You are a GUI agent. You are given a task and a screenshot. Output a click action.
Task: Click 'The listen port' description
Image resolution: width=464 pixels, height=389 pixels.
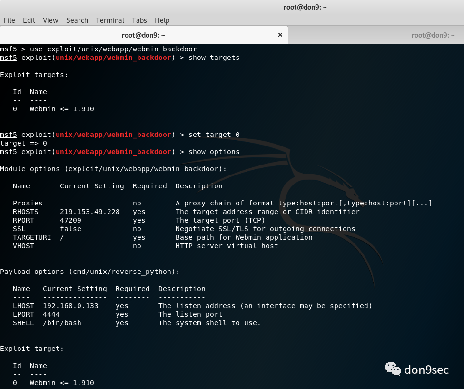click(x=190, y=314)
